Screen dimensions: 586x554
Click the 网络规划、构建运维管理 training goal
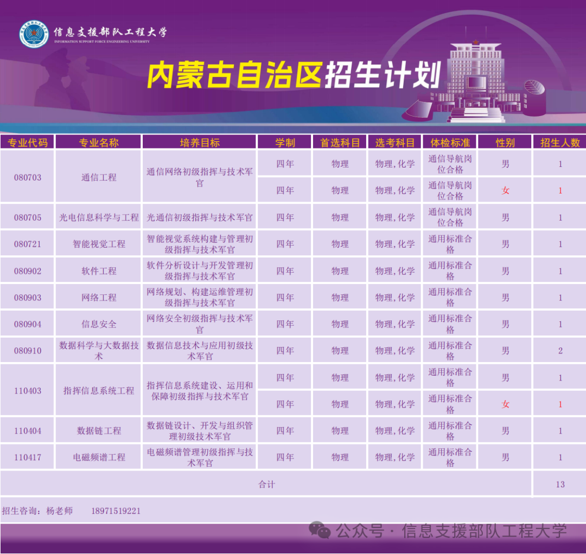(200, 298)
